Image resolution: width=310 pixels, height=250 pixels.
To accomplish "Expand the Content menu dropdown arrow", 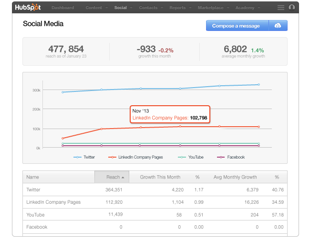I will 106,8.
